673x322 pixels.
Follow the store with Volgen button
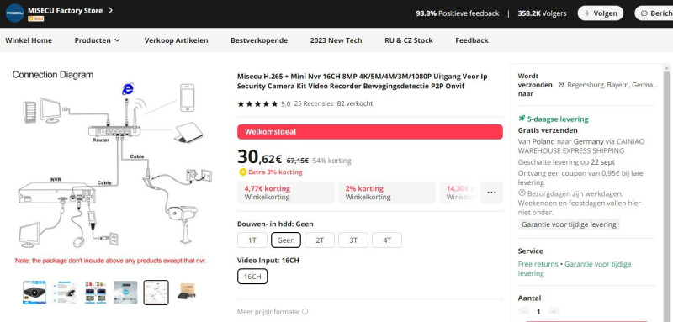tap(601, 13)
